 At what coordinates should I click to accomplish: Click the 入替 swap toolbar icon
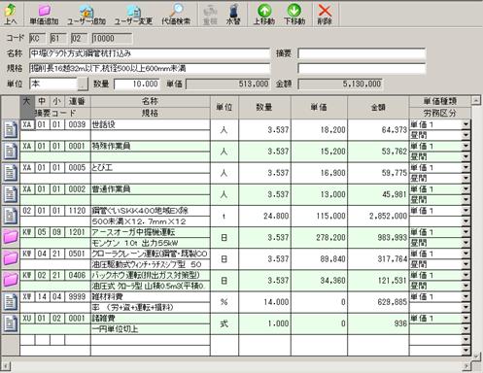click(x=233, y=15)
